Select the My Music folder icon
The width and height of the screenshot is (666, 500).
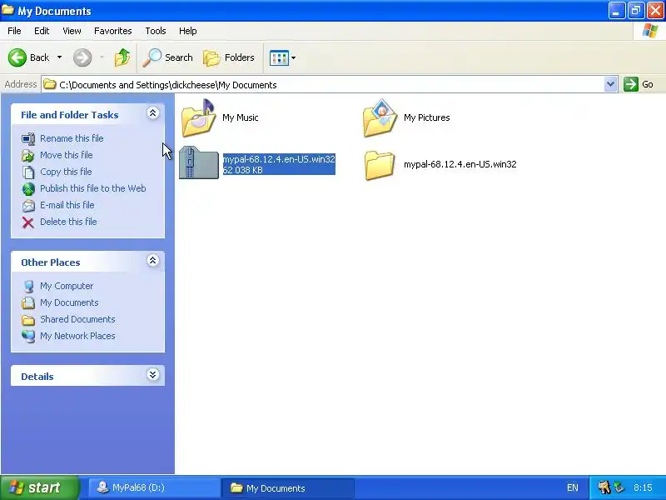tap(198, 117)
